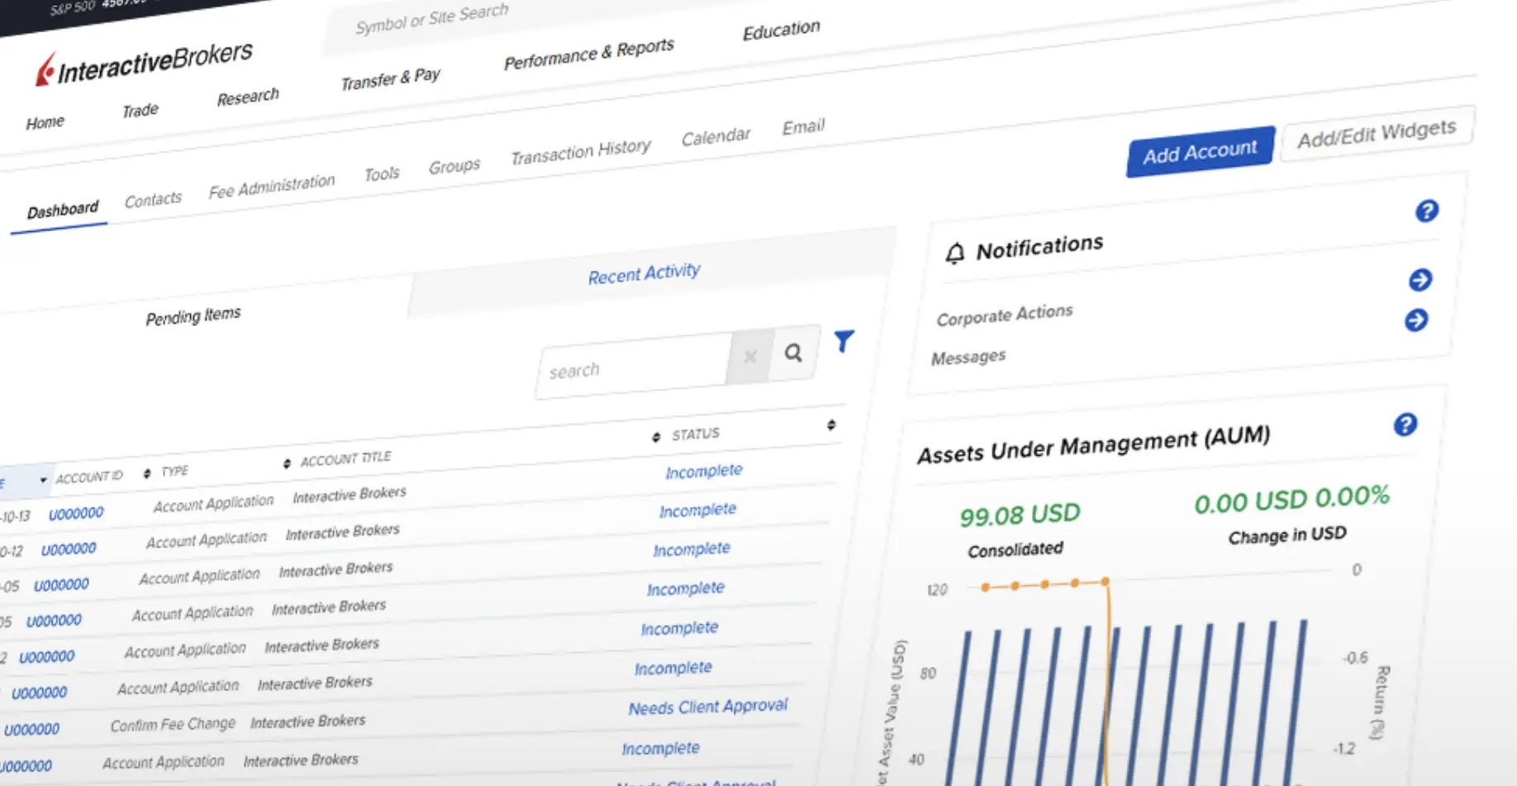1517x786 pixels.
Task: Open the Messages notification link
Action: (x=968, y=357)
